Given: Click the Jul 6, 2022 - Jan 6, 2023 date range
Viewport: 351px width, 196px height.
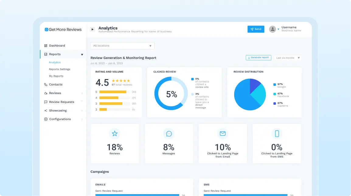Looking at the screenshot, I should pyautogui.click(x=106, y=63).
